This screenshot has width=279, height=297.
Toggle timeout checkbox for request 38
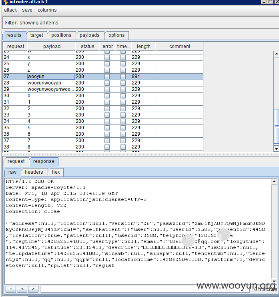coord(123,147)
